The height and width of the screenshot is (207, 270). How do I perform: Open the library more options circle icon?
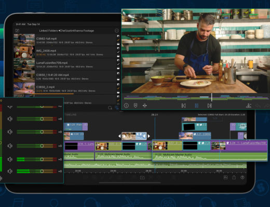(117, 31)
